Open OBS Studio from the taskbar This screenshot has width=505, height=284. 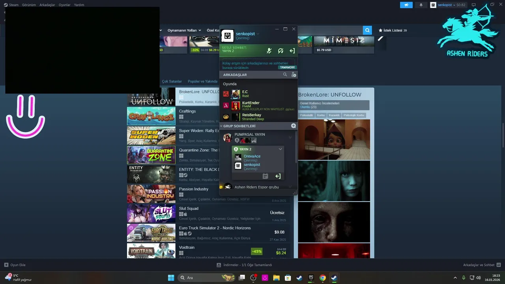coord(253,278)
